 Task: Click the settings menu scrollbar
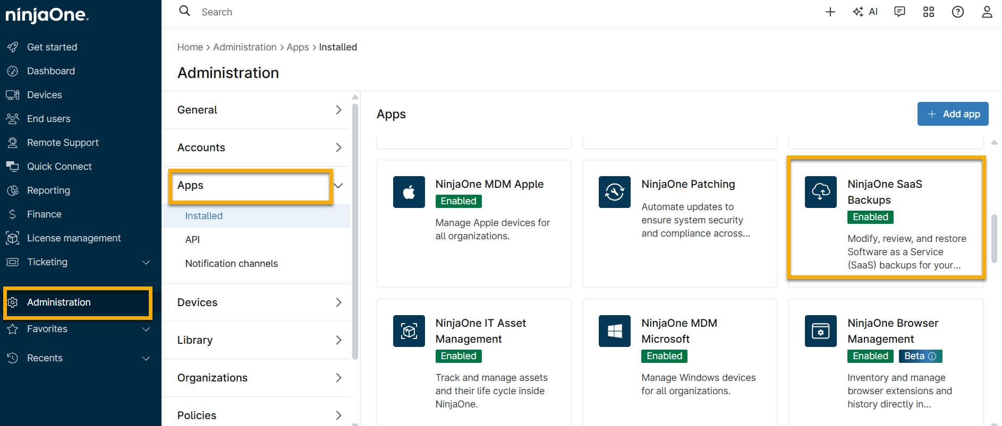[x=355, y=231]
